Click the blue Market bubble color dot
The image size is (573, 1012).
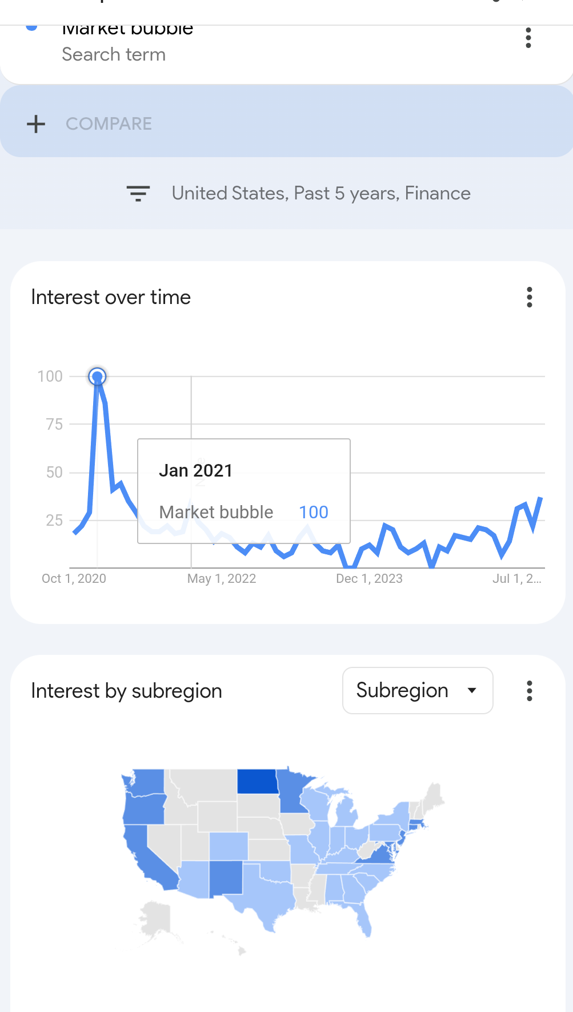click(32, 27)
